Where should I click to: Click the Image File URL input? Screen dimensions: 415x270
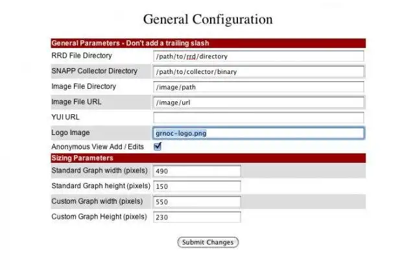[258, 103]
